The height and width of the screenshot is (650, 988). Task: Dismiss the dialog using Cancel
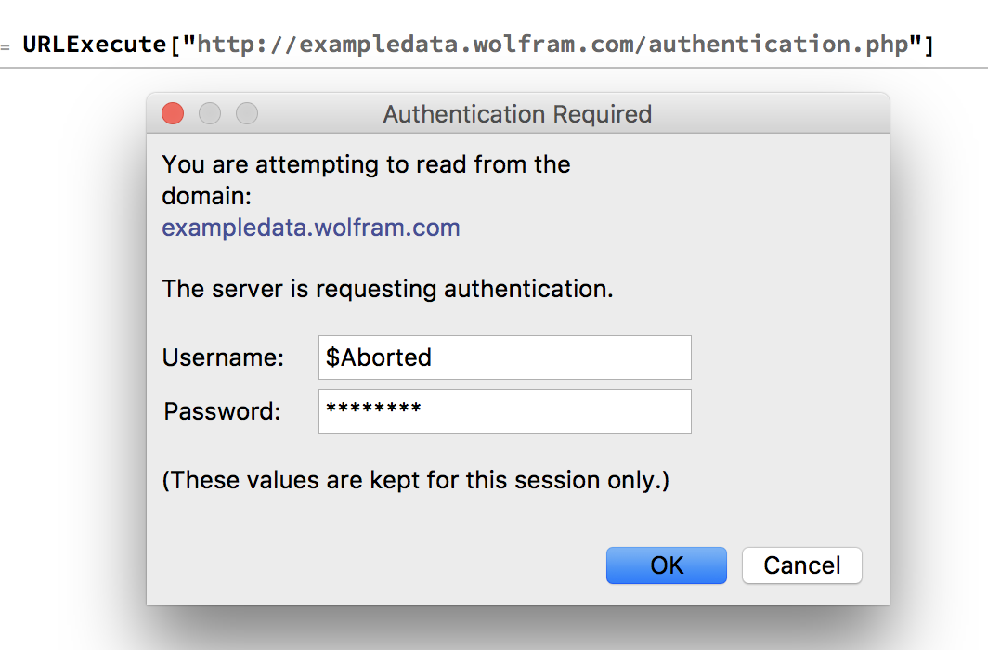[802, 565]
